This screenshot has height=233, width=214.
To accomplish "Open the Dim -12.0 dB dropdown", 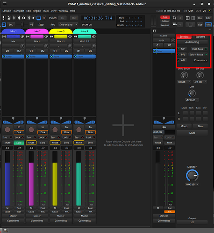I will tap(192, 100).
